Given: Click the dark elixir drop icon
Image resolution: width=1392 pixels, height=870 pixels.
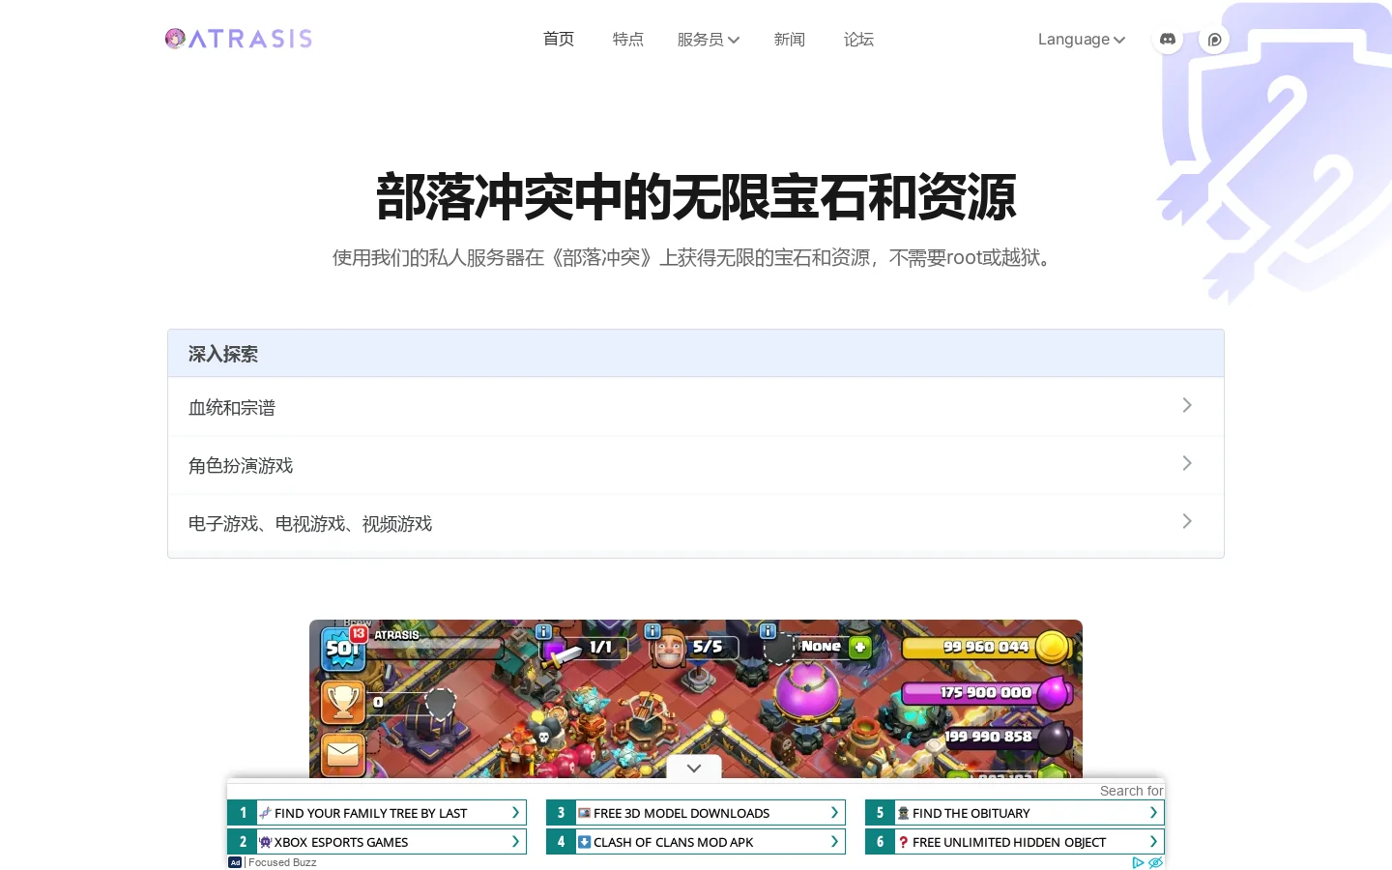Looking at the screenshot, I should [x=1052, y=738].
